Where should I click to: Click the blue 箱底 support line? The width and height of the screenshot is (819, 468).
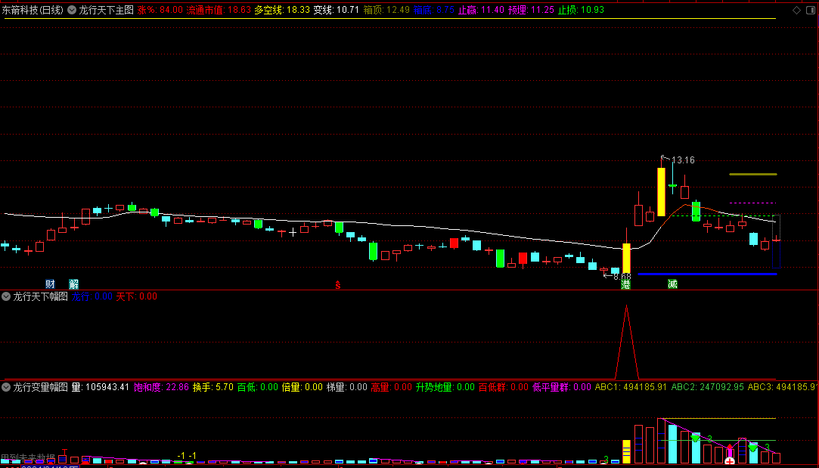707,274
